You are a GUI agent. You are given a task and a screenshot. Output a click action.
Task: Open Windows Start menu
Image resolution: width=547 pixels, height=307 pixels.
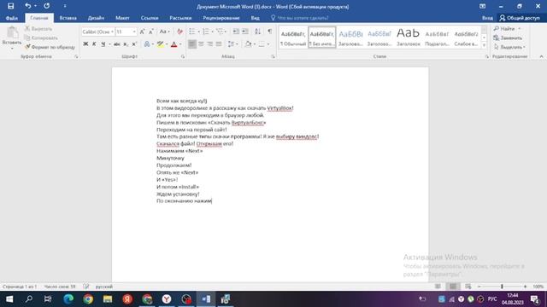click(9, 299)
